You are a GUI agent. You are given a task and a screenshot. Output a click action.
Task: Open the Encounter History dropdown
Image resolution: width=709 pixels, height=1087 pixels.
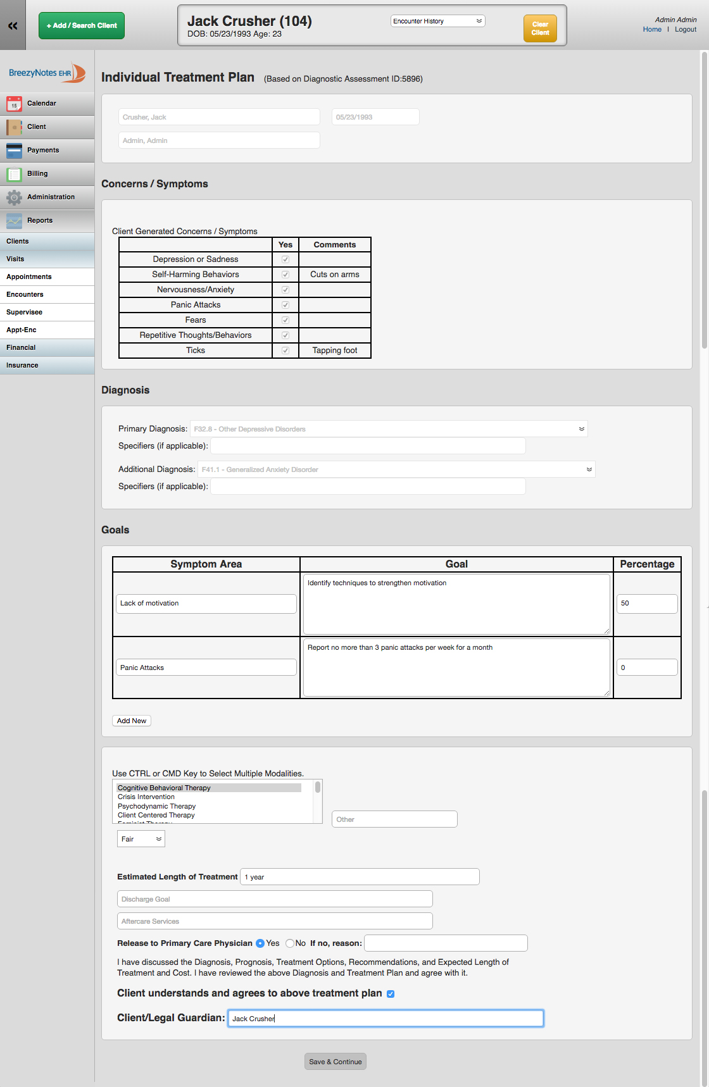click(437, 21)
